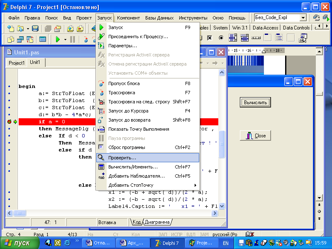This screenshot has width=332, height=249.
Task: Click the Open Project toolbar icon
Action: click(x=58, y=28)
